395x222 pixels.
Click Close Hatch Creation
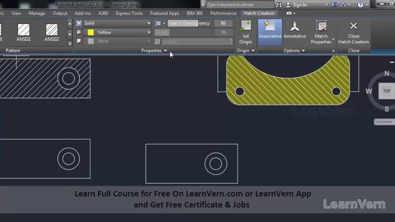click(354, 33)
